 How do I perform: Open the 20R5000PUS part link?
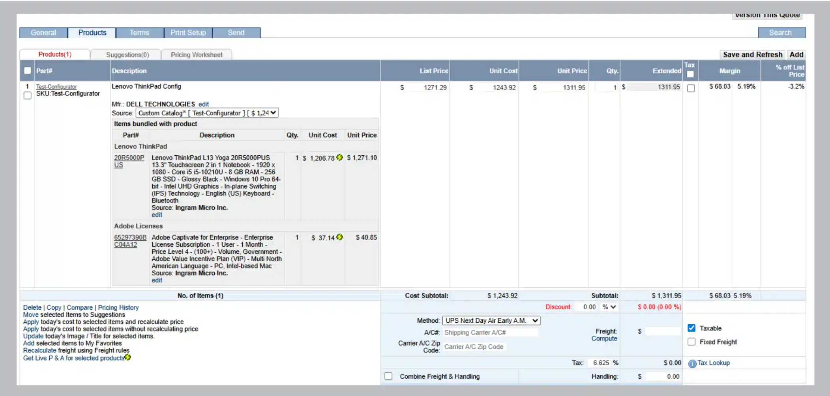[x=129, y=161]
